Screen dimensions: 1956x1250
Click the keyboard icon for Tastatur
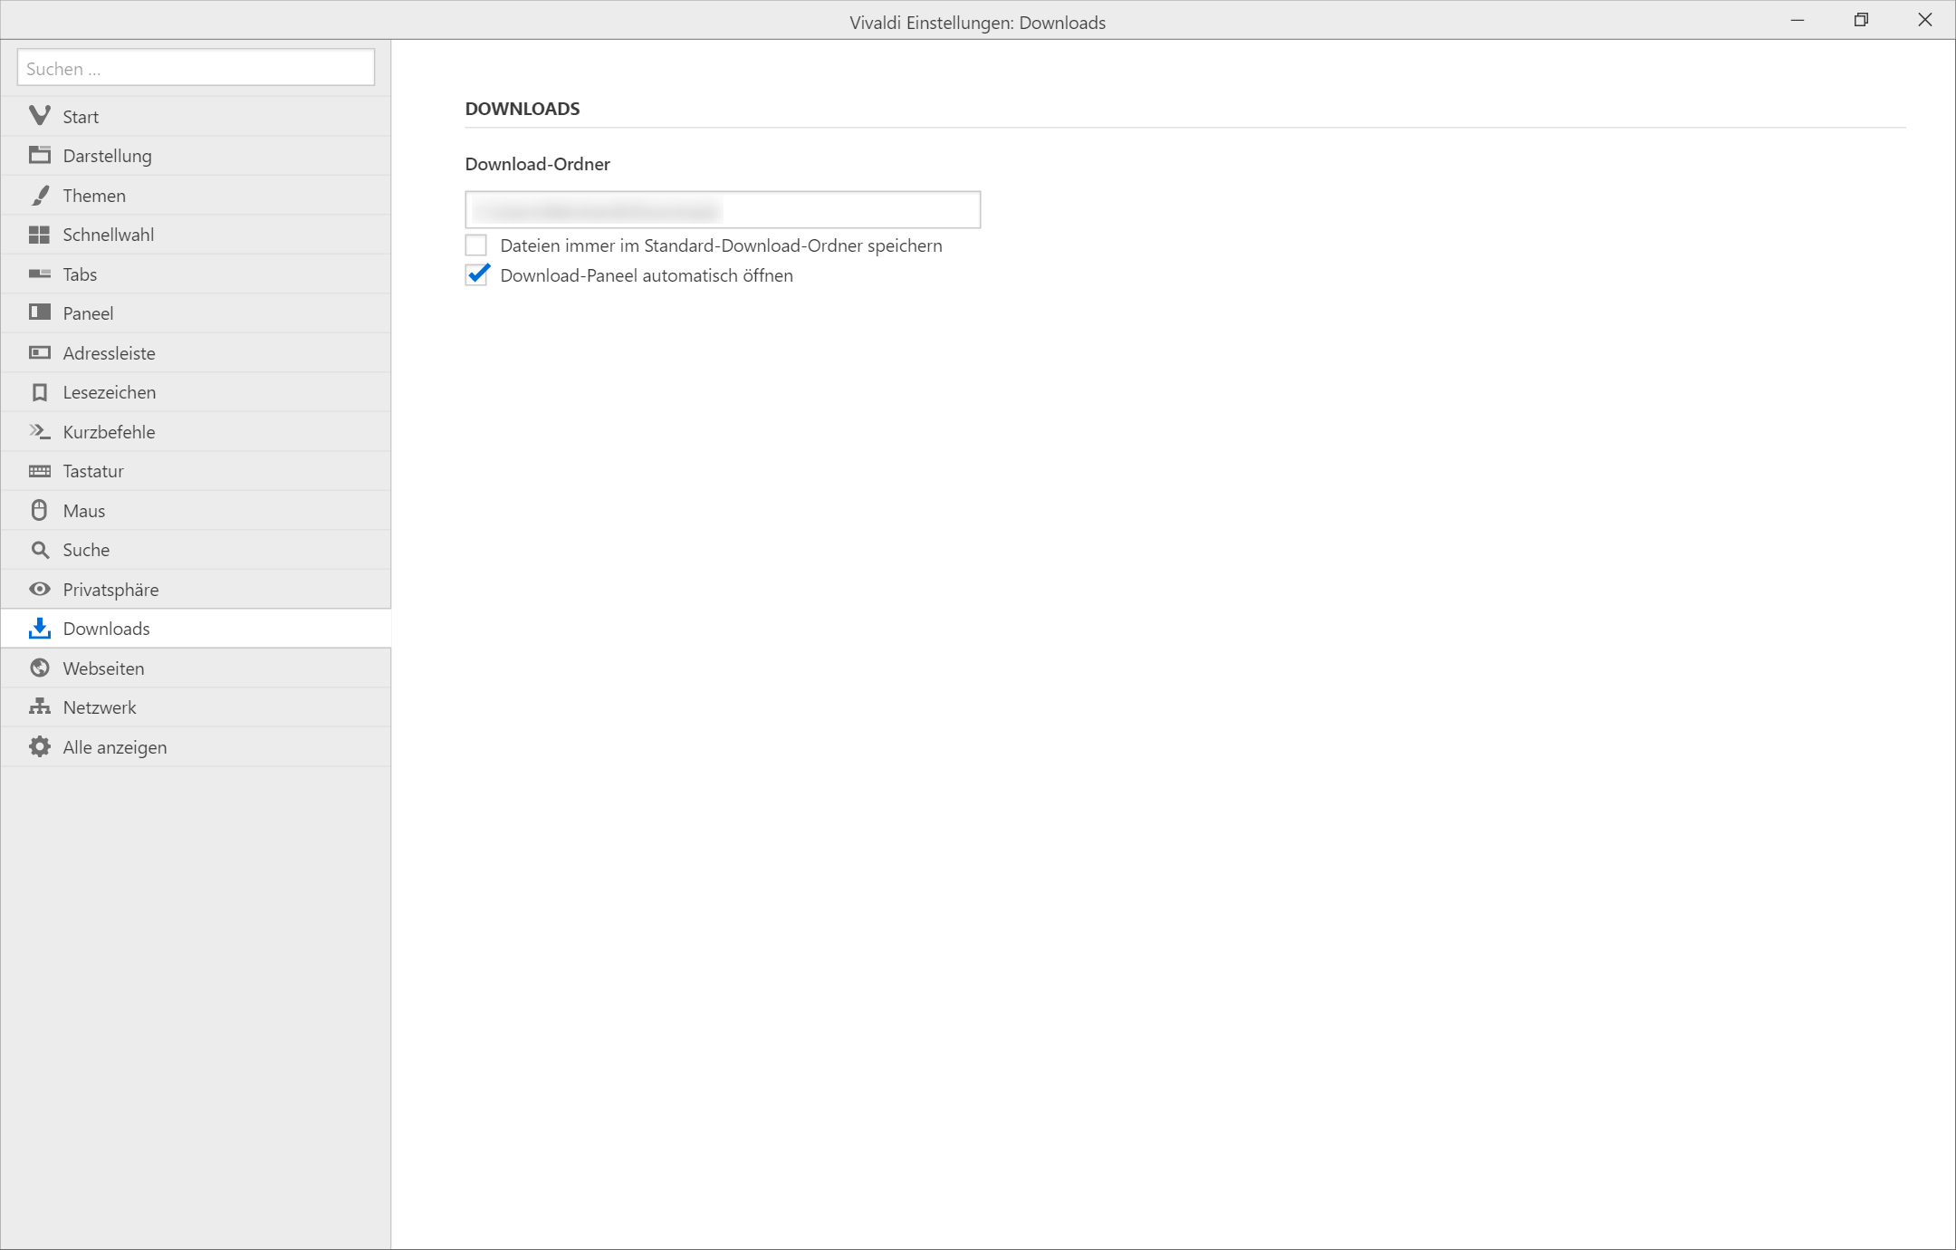click(x=39, y=471)
